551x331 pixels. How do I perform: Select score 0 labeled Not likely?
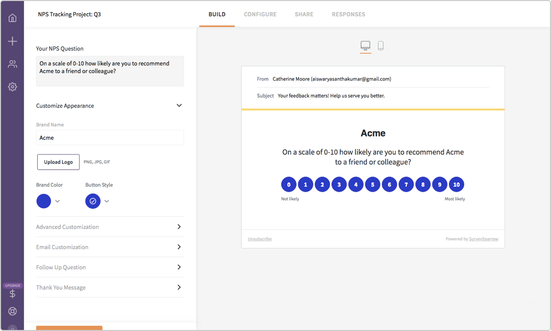coord(289,184)
